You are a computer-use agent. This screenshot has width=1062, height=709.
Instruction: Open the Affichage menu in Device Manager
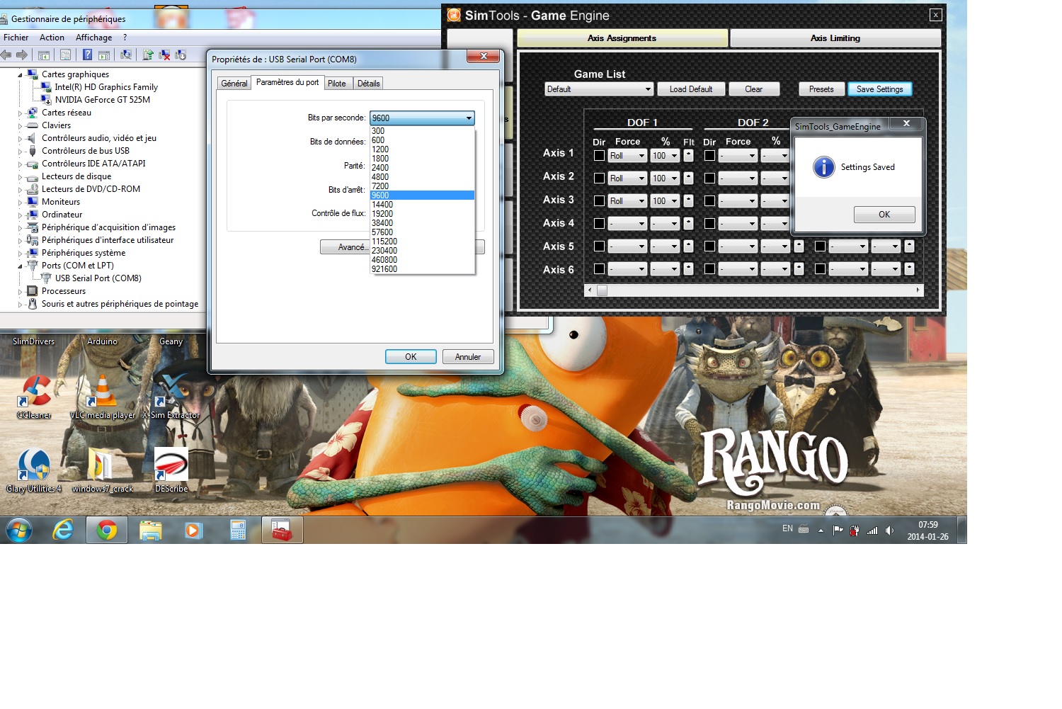click(93, 38)
